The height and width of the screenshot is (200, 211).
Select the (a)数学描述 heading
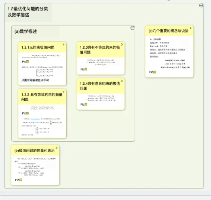tap(25, 32)
